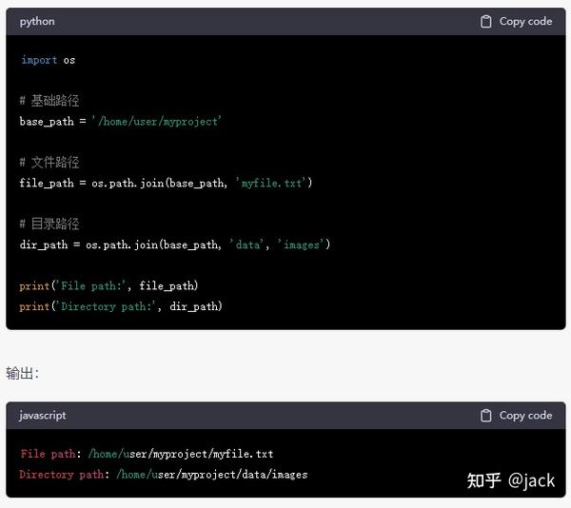
Task: Click the base_path assignment line
Action: click(121, 121)
